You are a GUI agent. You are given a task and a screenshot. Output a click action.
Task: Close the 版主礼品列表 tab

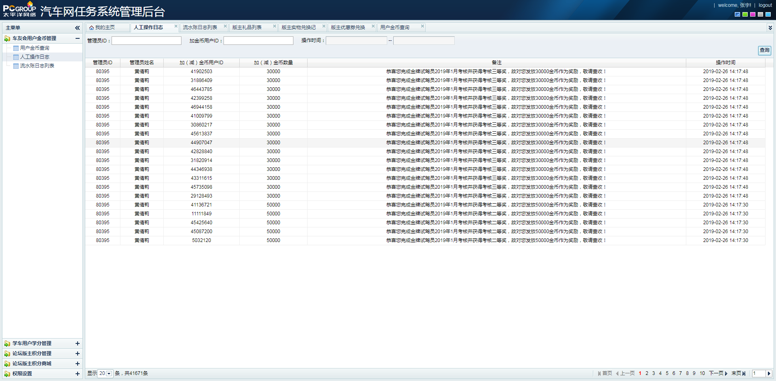(x=274, y=26)
